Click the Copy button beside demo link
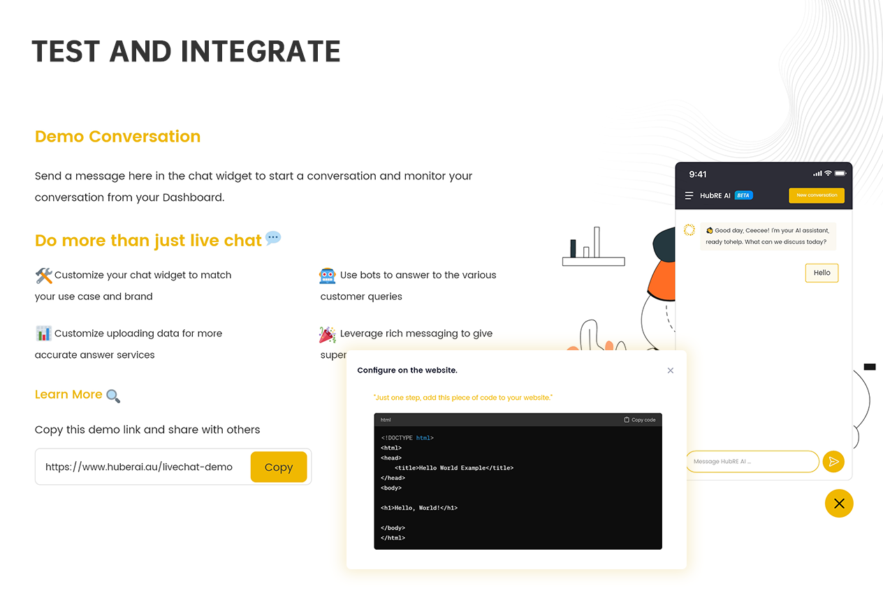Screen dimensions: 883x609 point(279,467)
